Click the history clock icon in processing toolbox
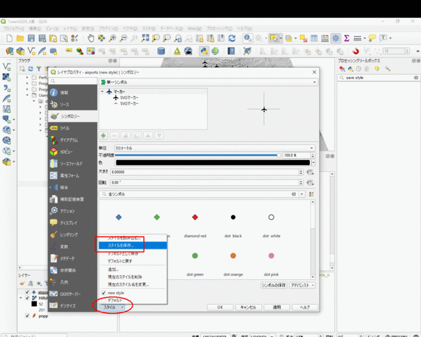 tap(359, 69)
